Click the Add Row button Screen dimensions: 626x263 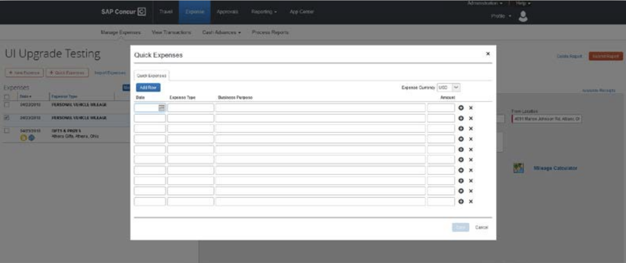click(x=147, y=88)
